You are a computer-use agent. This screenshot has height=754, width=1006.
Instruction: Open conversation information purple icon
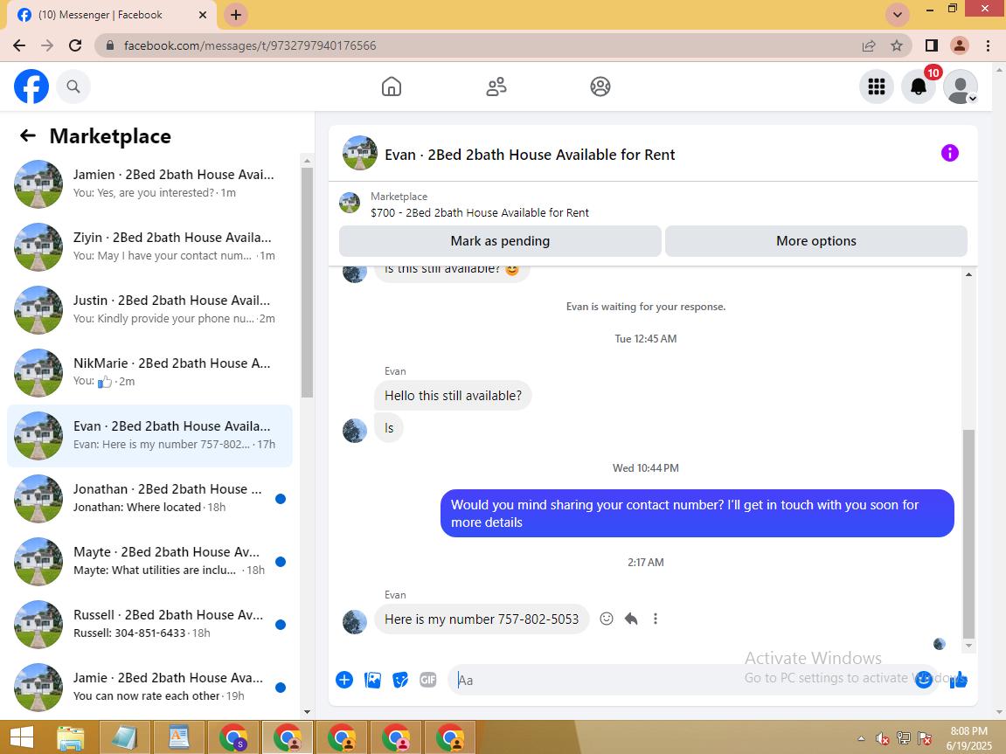(949, 153)
